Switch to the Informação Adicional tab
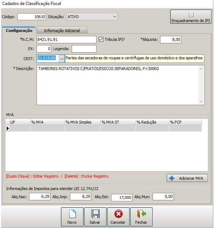214x228 pixels. pyautogui.click(x=62, y=31)
